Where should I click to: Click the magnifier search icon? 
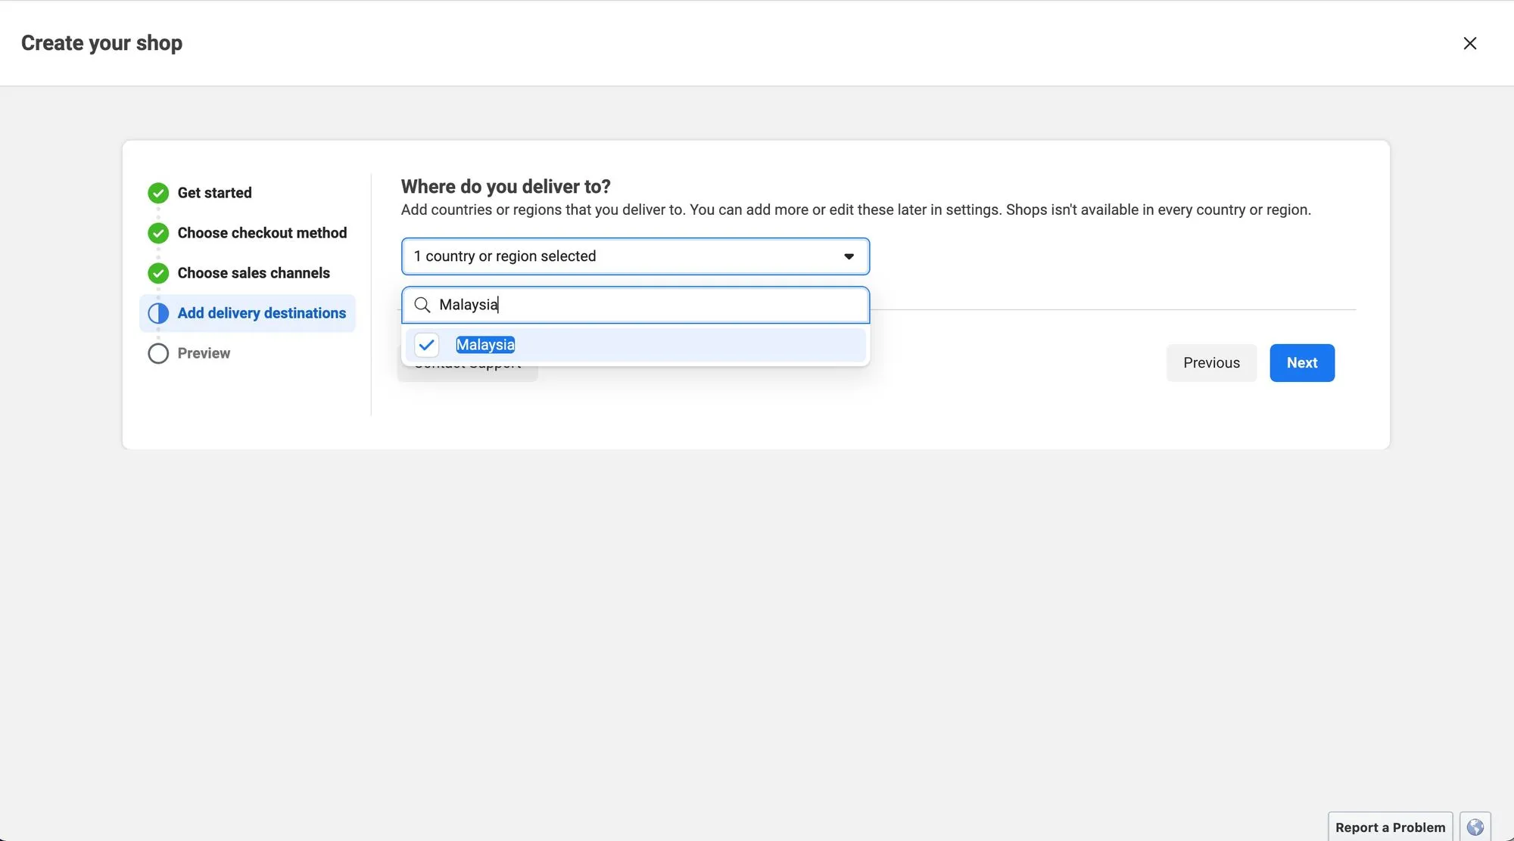click(422, 305)
